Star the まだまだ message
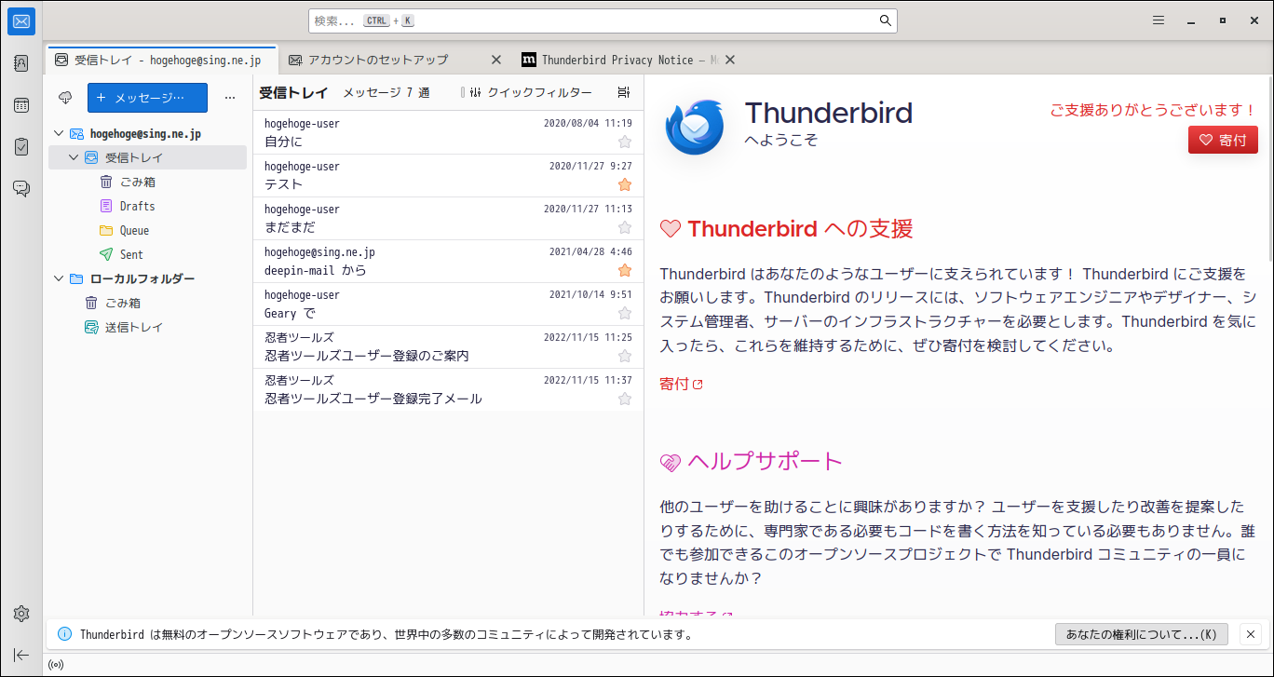The image size is (1274, 677). 625,227
